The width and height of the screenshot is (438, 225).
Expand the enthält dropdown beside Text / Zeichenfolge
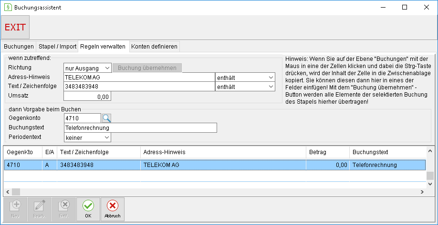point(245,87)
